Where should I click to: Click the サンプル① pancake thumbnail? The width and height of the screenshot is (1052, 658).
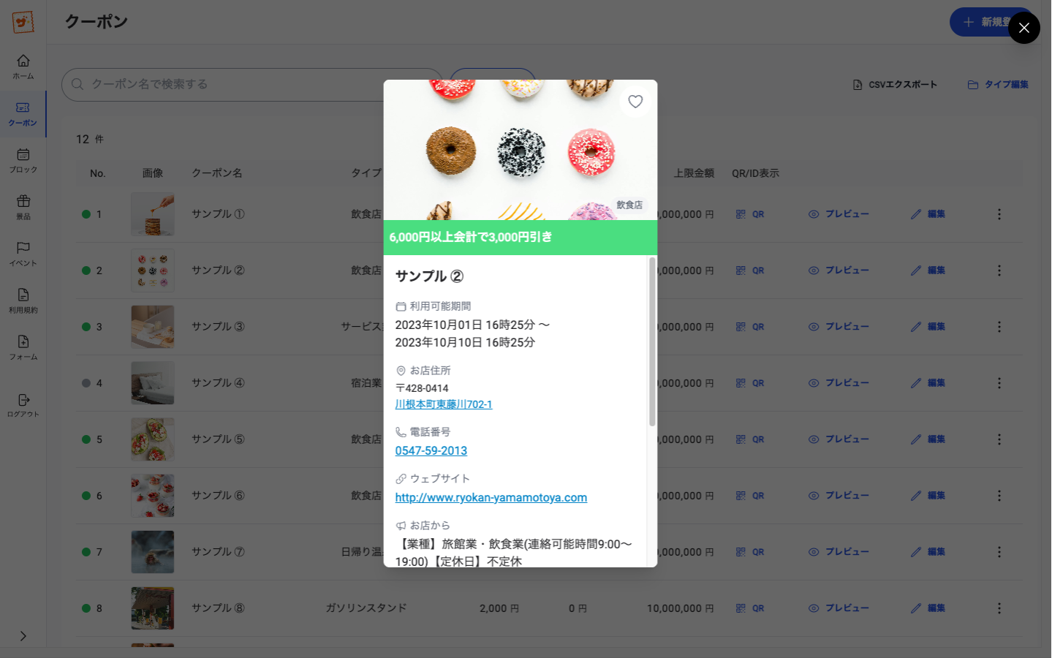(x=153, y=214)
